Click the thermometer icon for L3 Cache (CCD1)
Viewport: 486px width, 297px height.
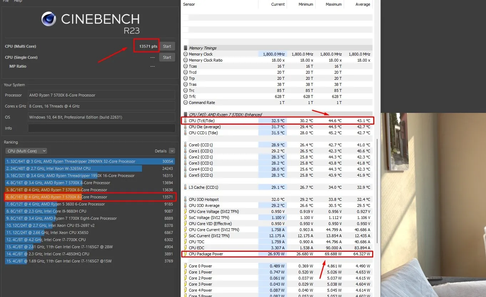click(x=185, y=187)
